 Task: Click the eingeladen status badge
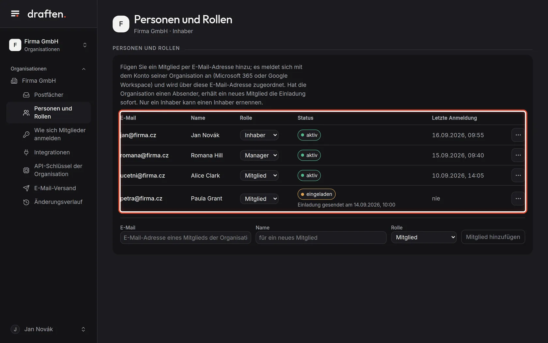click(316, 194)
